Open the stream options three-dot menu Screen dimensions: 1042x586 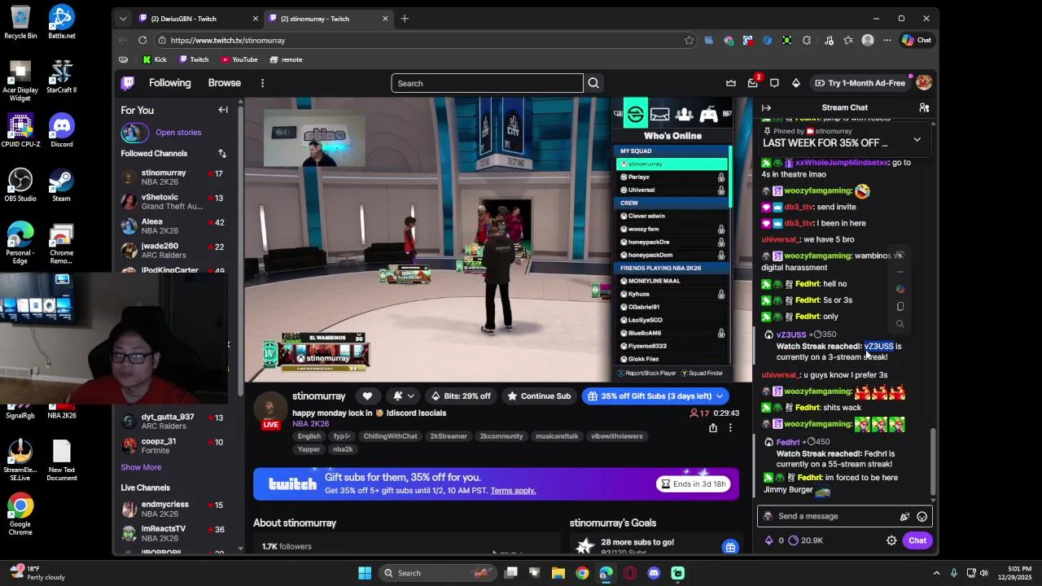[730, 428]
